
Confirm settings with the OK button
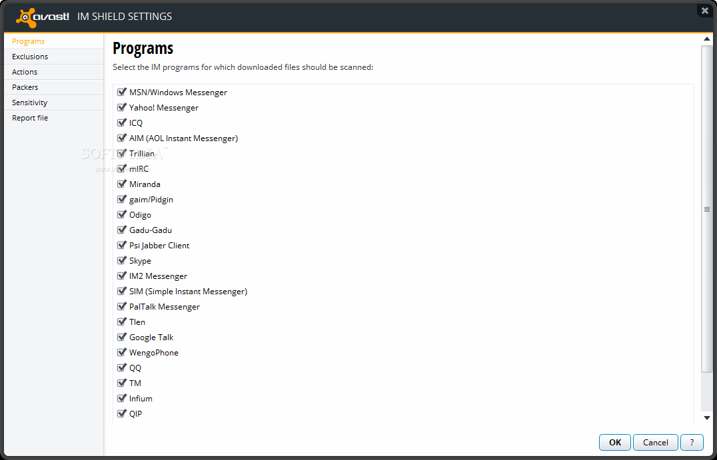pos(615,442)
